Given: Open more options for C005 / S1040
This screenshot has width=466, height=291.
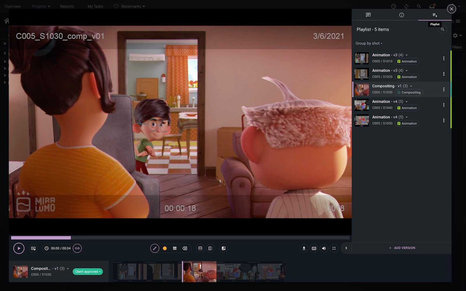Looking at the screenshot, I should click(x=444, y=105).
